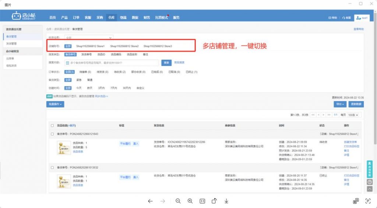
Task: Open 托管模式 in the top navigation
Action: (x=161, y=18)
